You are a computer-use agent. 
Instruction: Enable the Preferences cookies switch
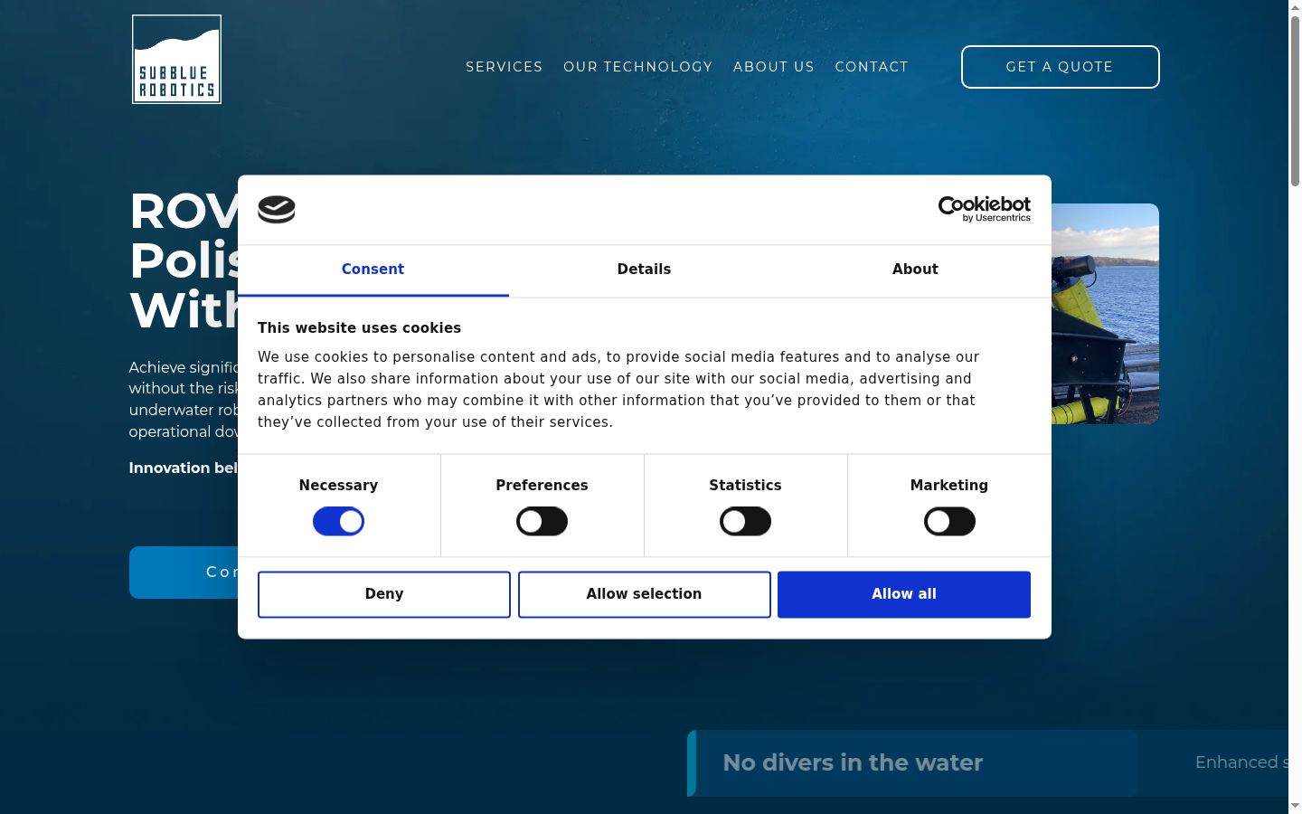pos(542,521)
